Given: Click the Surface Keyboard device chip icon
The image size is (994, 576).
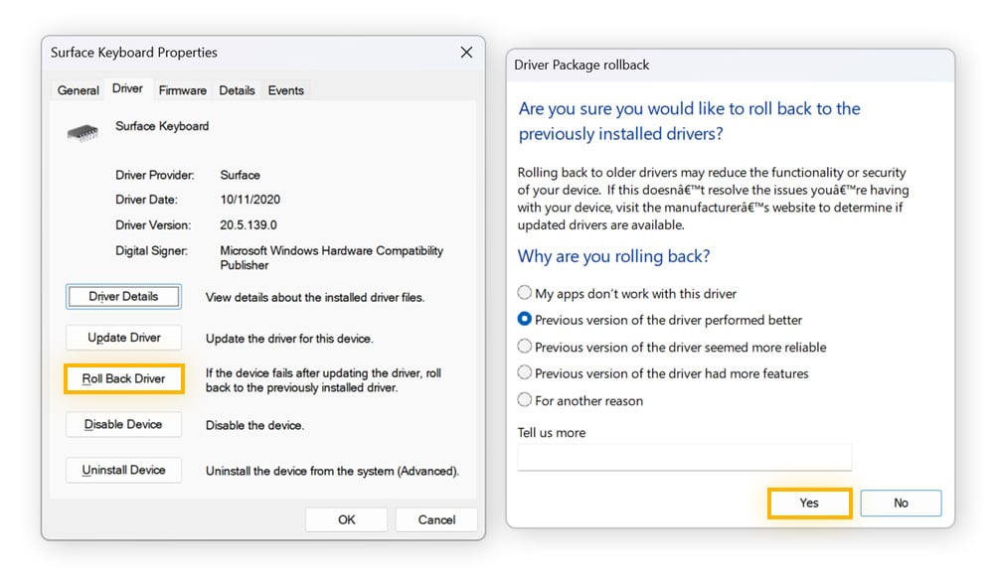Looking at the screenshot, I should pos(83,129).
